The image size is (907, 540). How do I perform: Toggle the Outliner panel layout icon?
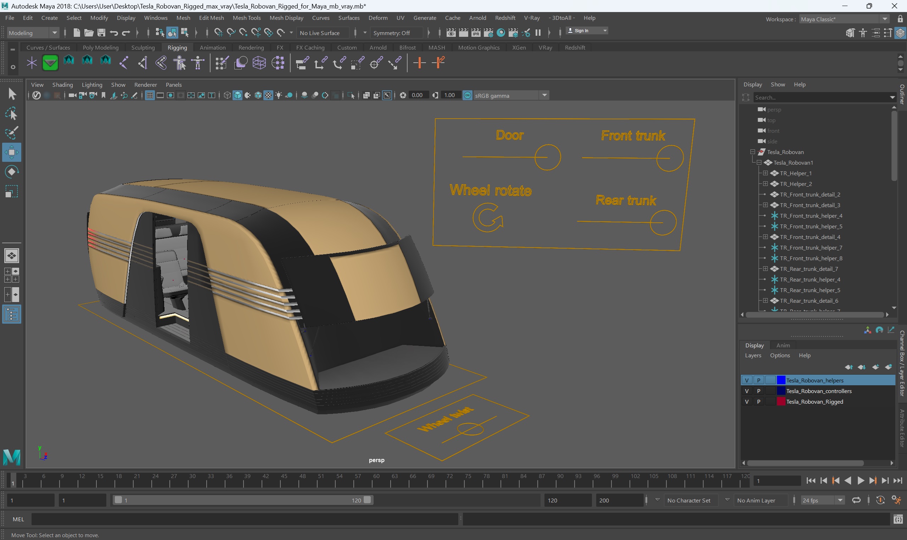(x=12, y=314)
